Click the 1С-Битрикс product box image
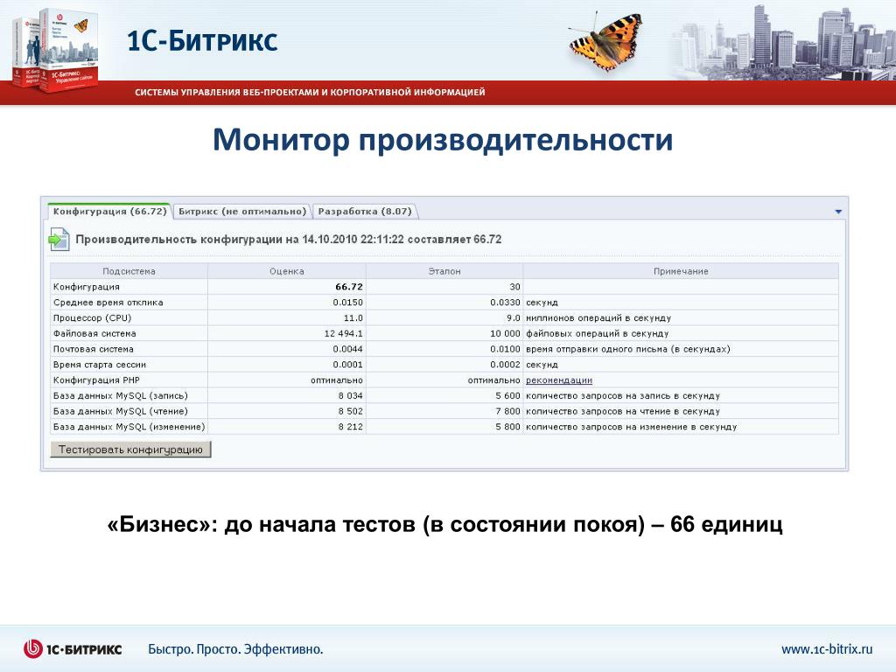Viewport: 896px width, 672px height. pos(55,50)
